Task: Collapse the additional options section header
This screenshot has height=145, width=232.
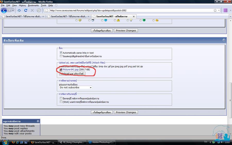Action: [224, 40]
